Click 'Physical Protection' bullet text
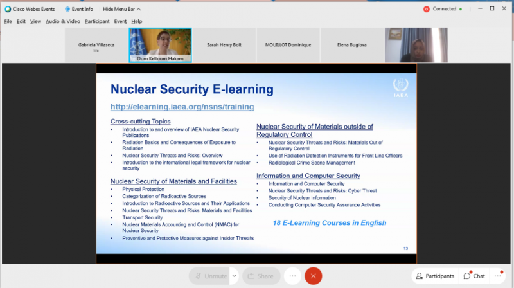Image resolution: width=514 pixels, height=288 pixels. pyautogui.click(x=143, y=189)
